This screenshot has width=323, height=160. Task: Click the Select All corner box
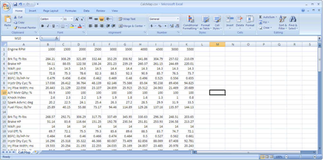4,44
